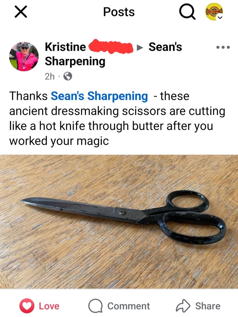
Task: Expand the small chevron on the yellow avatar
Action: point(220,17)
